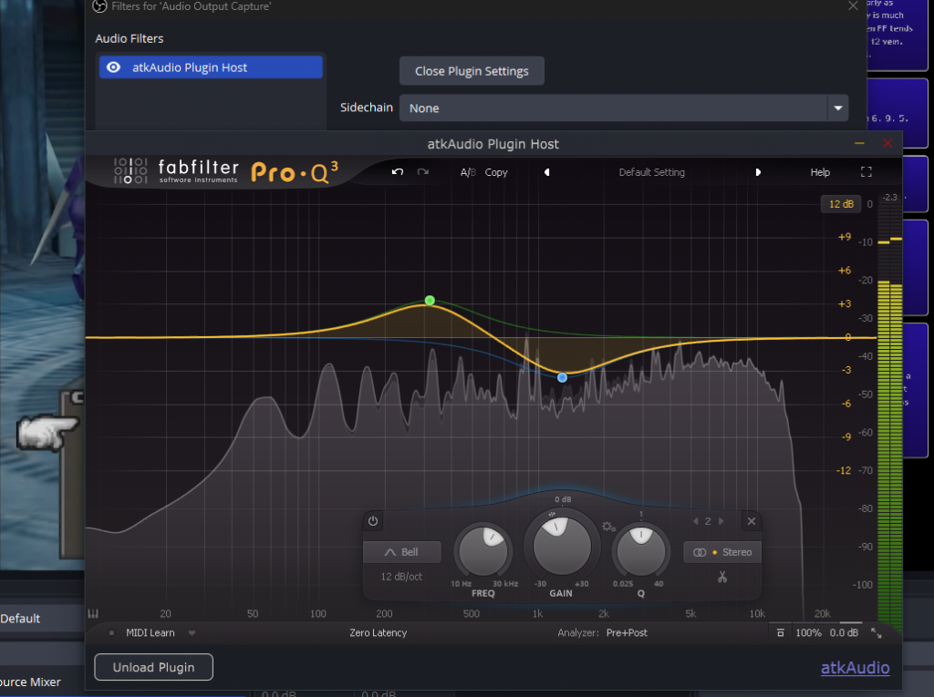Toggle atkAudio Plugin Host filter visibility
Image resolution: width=934 pixels, height=697 pixels.
114,67
